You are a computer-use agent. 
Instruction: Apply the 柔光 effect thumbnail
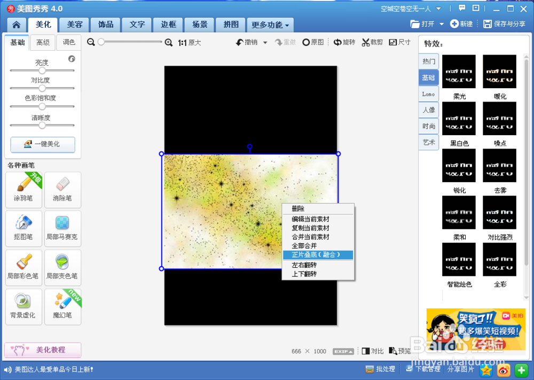pos(459,72)
